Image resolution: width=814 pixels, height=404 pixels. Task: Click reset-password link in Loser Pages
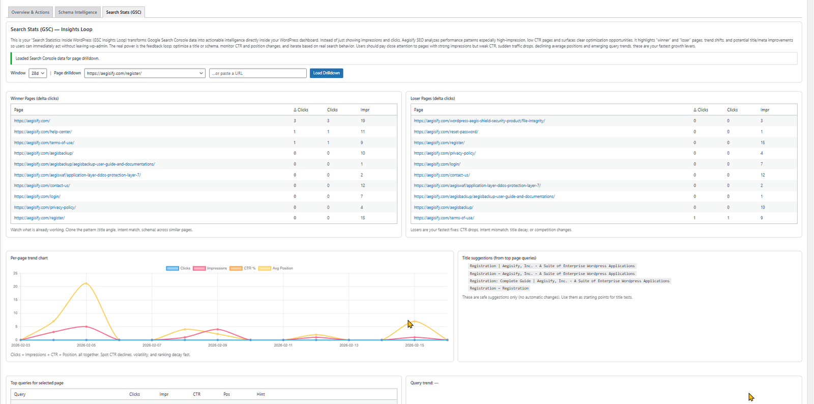446,132
